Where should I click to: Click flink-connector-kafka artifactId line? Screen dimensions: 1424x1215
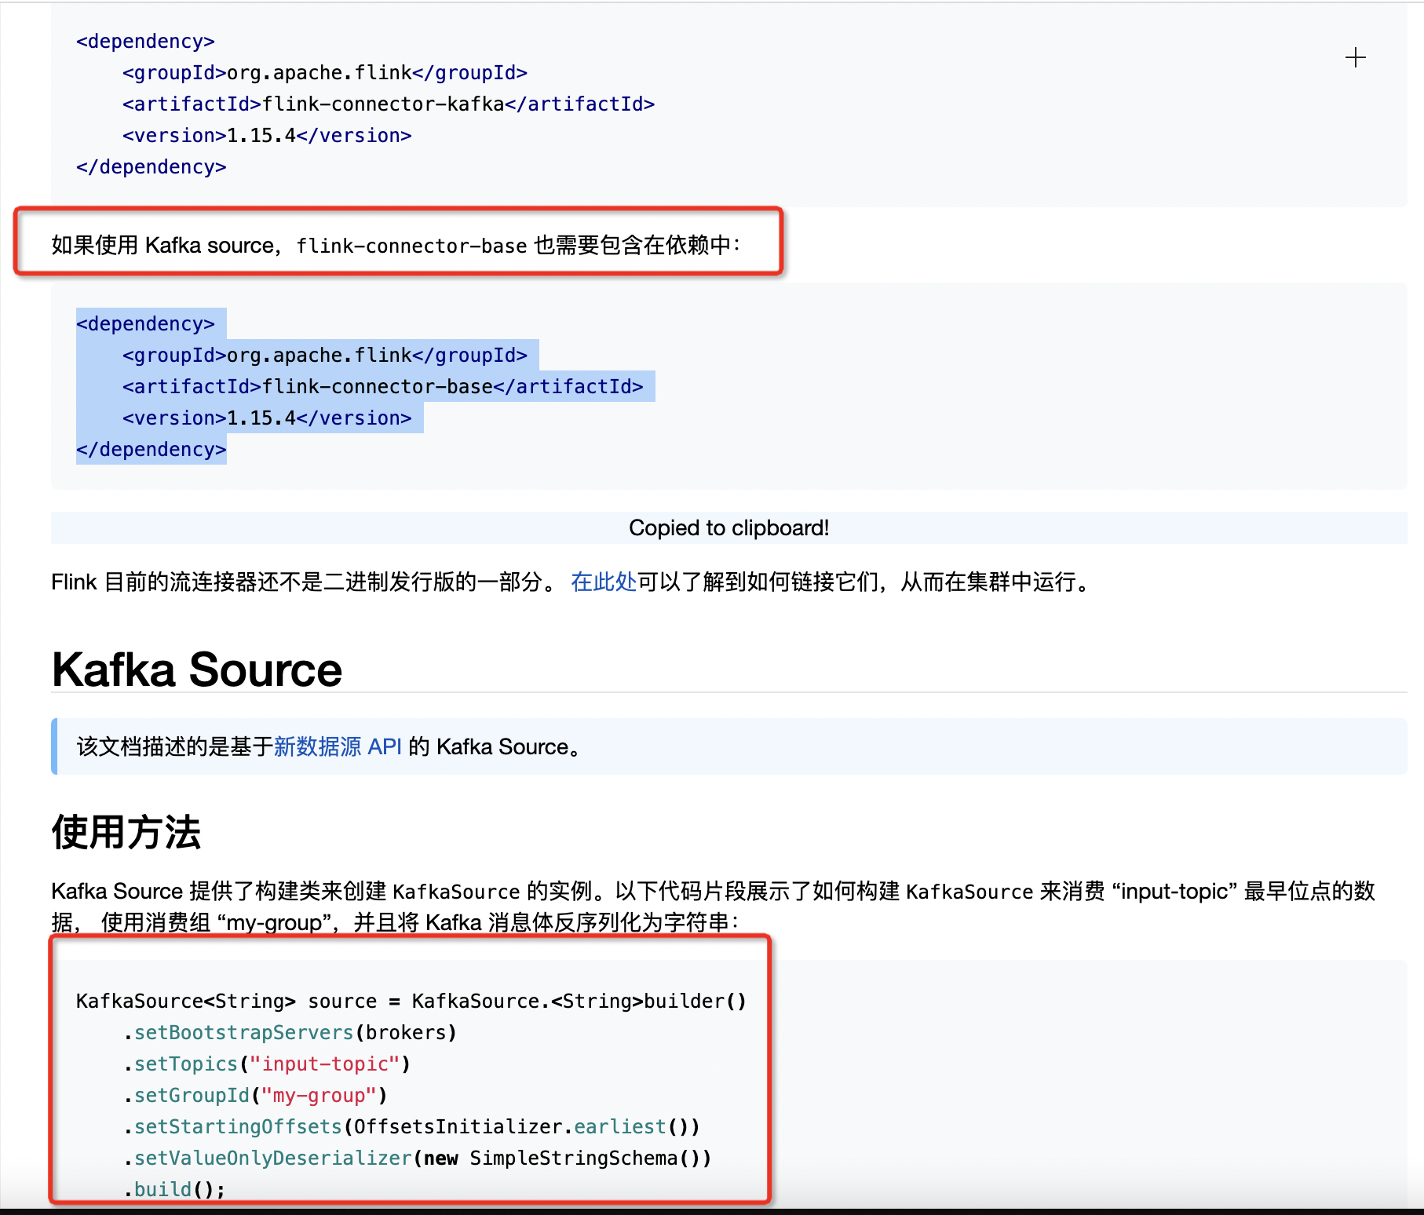point(389,104)
